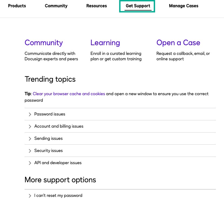Click the highlighted Get Support tab
This screenshot has height=205, width=224.
[x=138, y=6]
